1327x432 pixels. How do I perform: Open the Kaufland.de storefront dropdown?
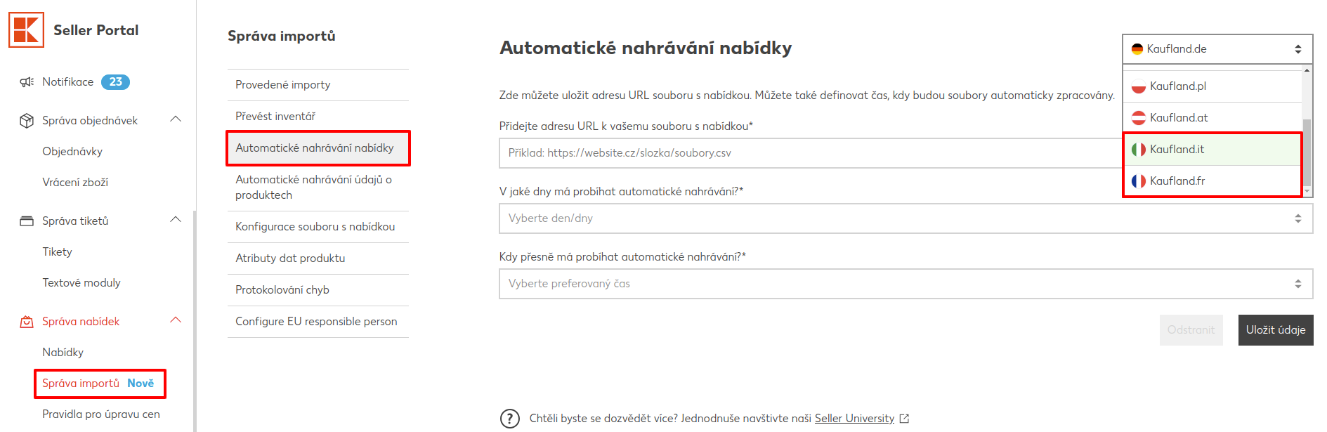[1217, 49]
